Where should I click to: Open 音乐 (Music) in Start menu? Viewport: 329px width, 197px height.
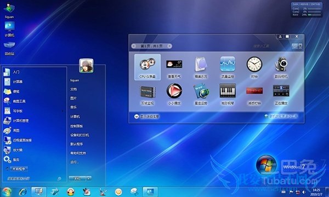[73, 107]
